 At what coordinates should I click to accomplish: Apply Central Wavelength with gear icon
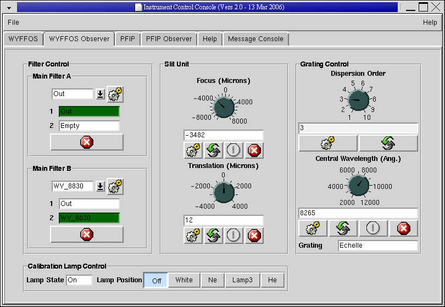pos(313,228)
